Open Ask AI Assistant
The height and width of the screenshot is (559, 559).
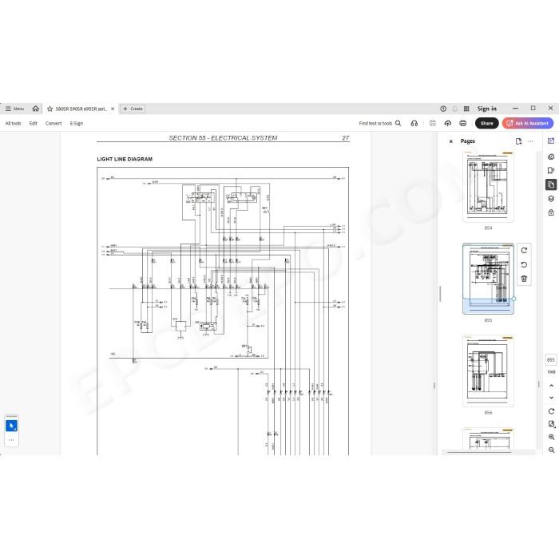tap(528, 123)
